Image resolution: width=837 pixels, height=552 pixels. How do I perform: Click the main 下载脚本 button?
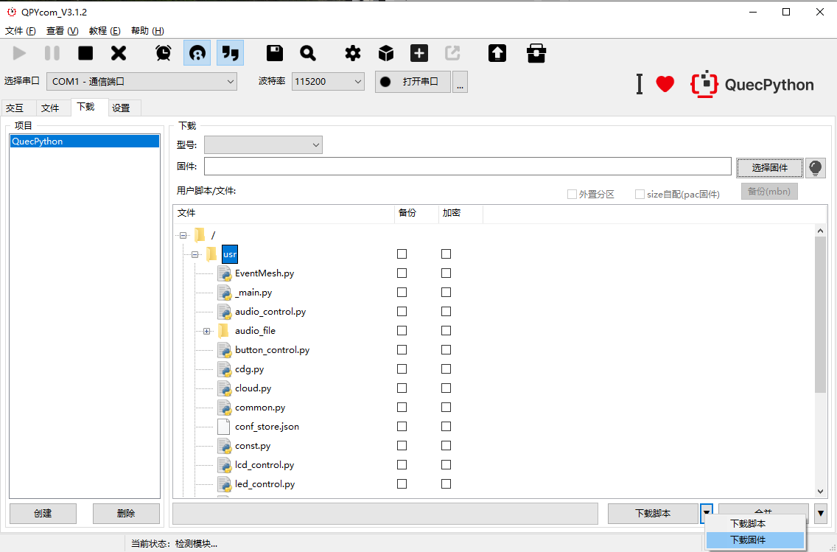(653, 514)
